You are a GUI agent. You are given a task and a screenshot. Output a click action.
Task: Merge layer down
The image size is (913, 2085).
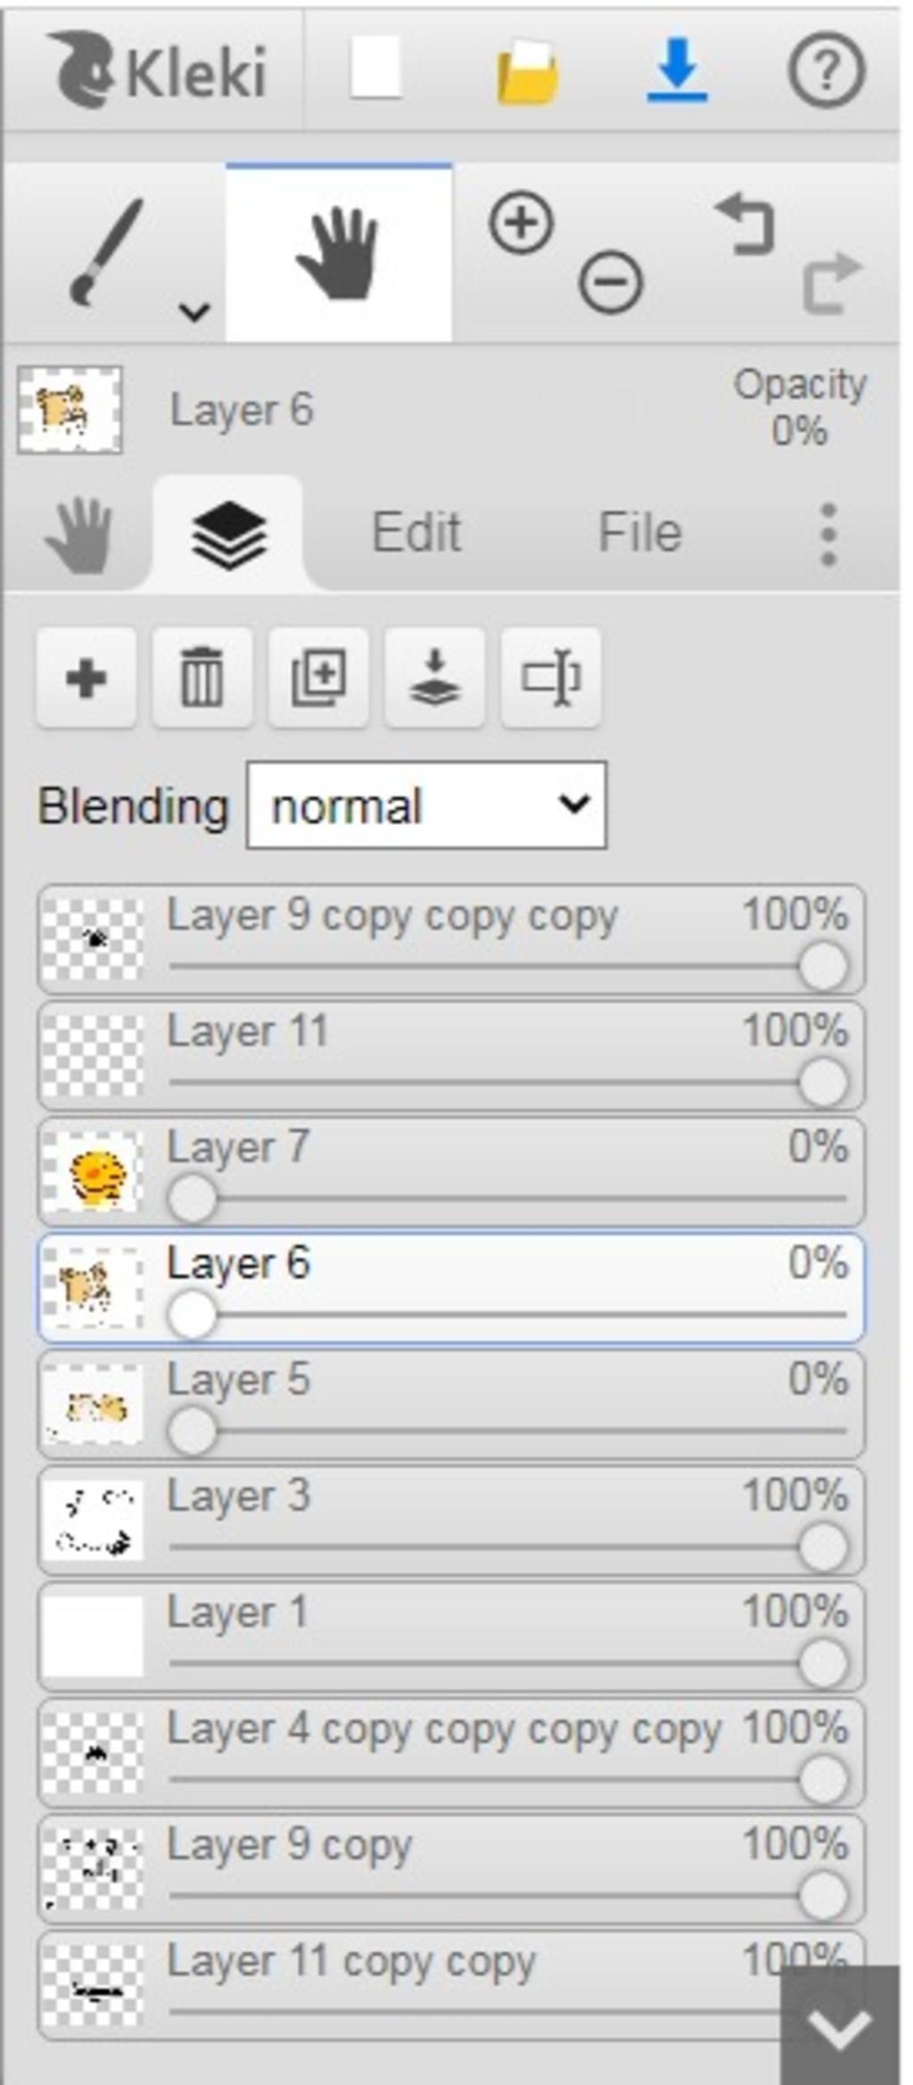tap(434, 678)
